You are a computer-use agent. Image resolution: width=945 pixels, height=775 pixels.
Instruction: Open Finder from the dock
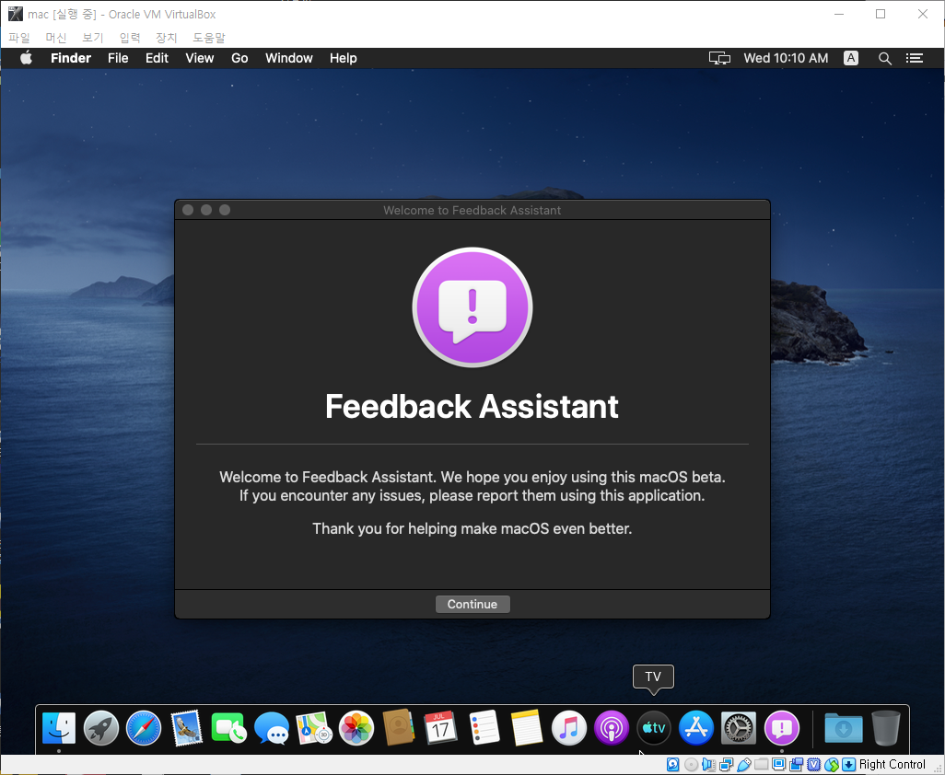pos(59,728)
